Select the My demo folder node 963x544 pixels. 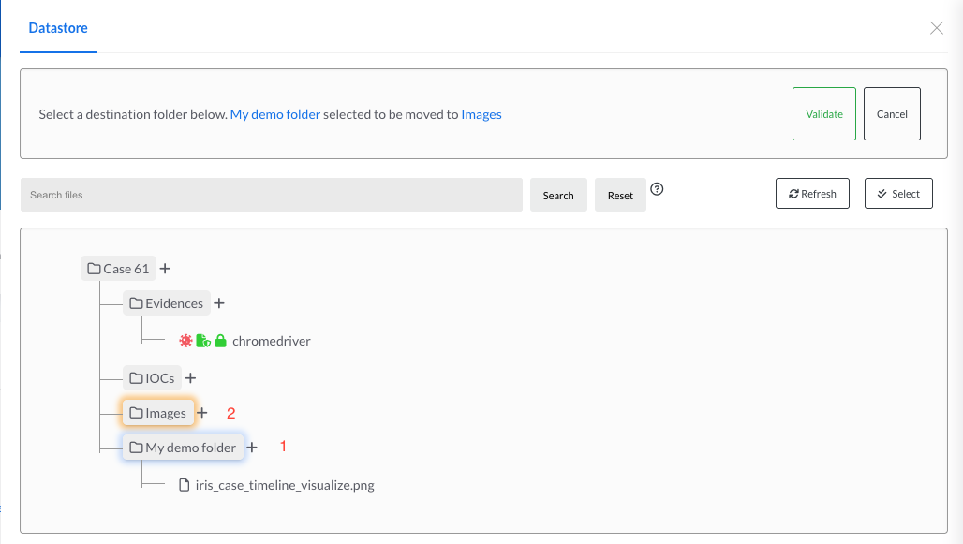click(x=184, y=448)
